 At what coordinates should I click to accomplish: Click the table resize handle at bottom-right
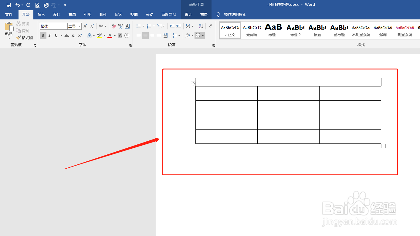[x=383, y=146]
